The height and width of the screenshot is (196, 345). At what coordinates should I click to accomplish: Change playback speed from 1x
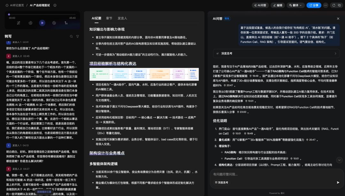coord(66,23)
